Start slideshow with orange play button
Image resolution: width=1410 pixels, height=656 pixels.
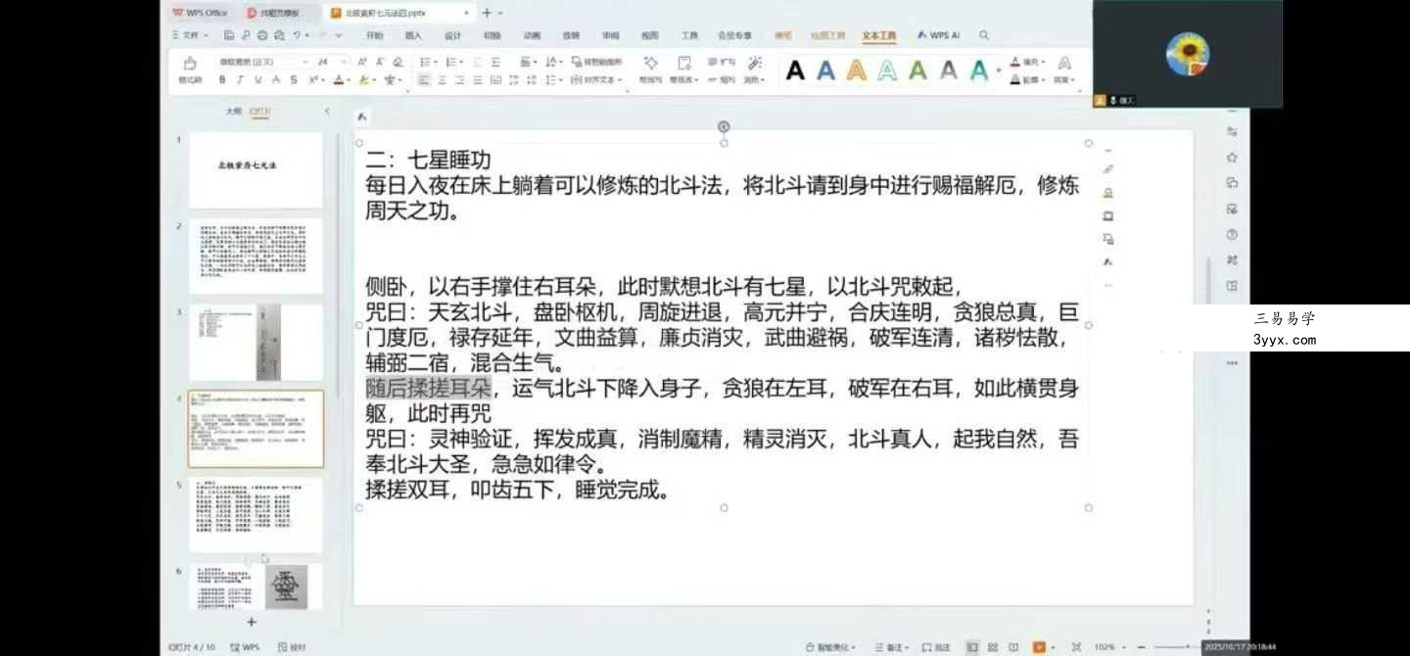(x=1039, y=647)
